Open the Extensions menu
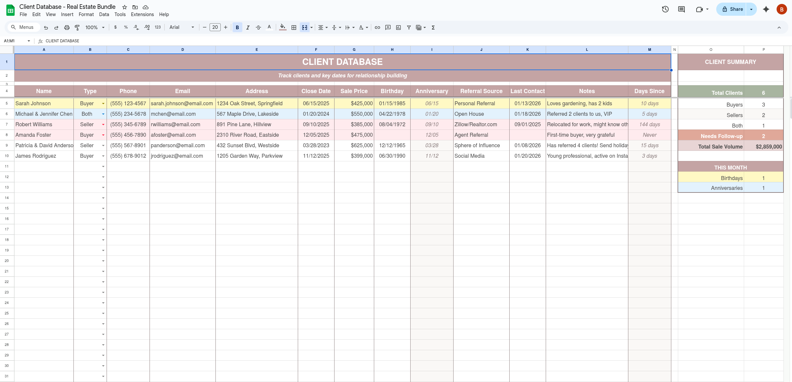 [142, 14]
